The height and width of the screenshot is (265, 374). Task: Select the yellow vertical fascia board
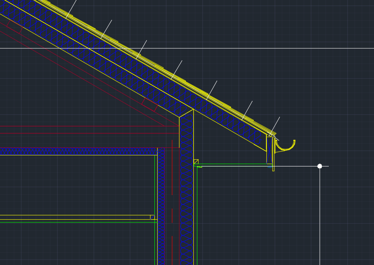coord(273,155)
